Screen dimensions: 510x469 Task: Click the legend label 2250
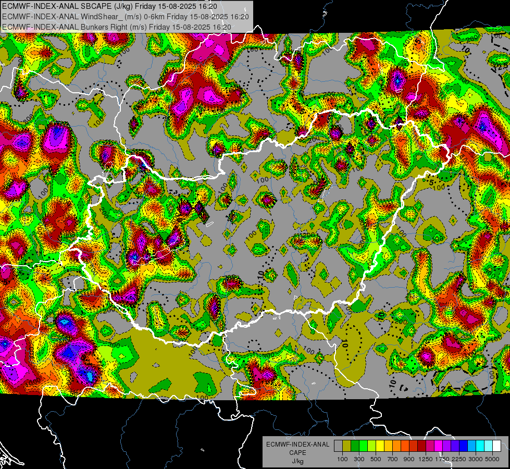tap(459, 459)
